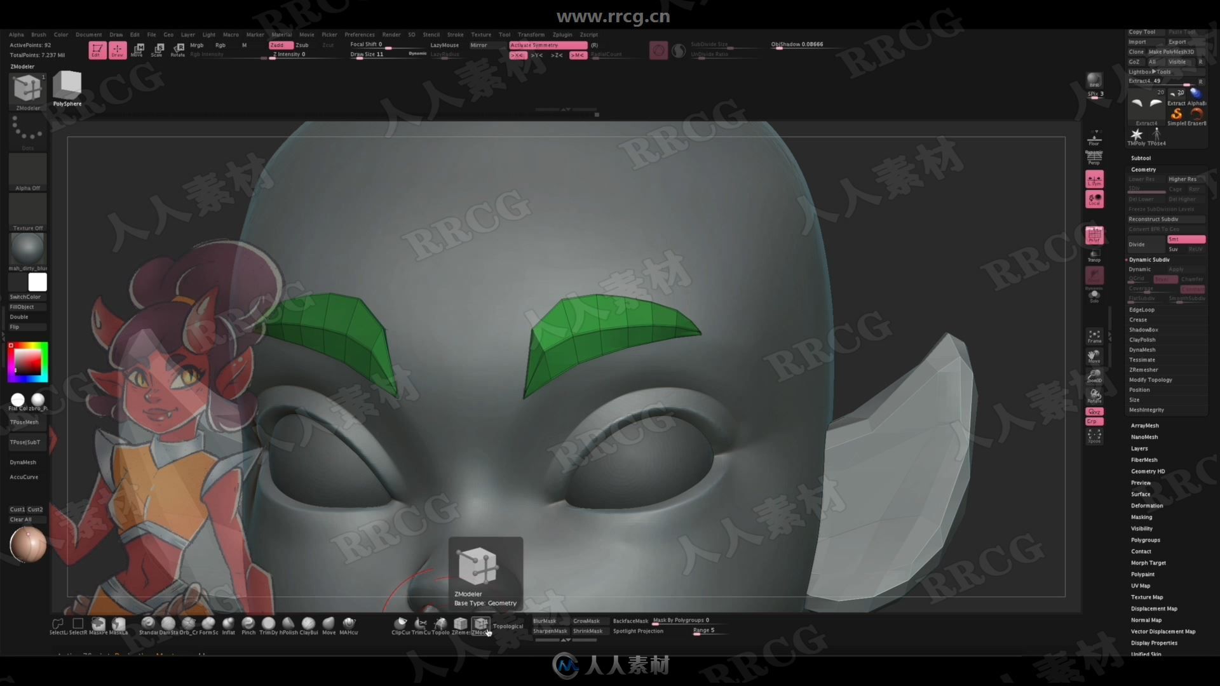Click the DynaMesh button in left shelf

(27, 462)
